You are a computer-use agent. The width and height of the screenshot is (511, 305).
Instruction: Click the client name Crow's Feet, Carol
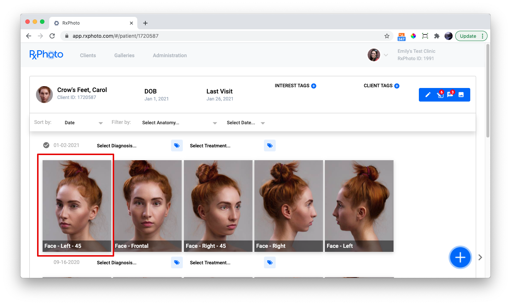click(82, 90)
